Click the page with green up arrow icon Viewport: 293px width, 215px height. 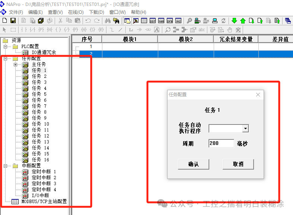click(x=260, y=20)
